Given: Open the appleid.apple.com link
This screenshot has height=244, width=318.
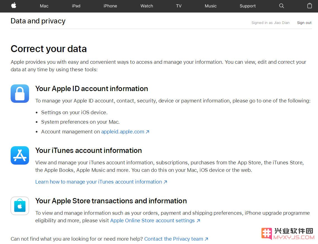Looking at the screenshot, I should point(125,131).
